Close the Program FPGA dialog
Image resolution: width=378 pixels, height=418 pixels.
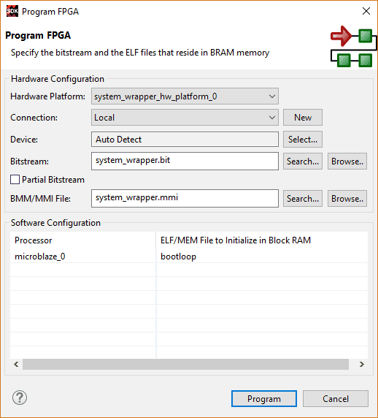(366, 11)
